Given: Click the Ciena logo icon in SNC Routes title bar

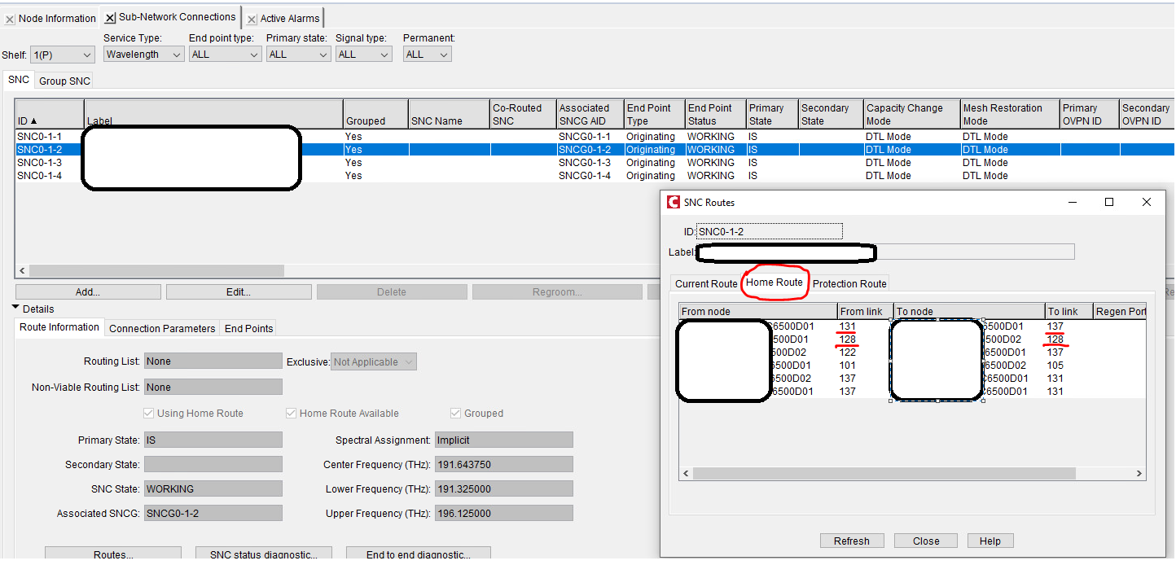Looking at the screenshot, I should 673,202.
